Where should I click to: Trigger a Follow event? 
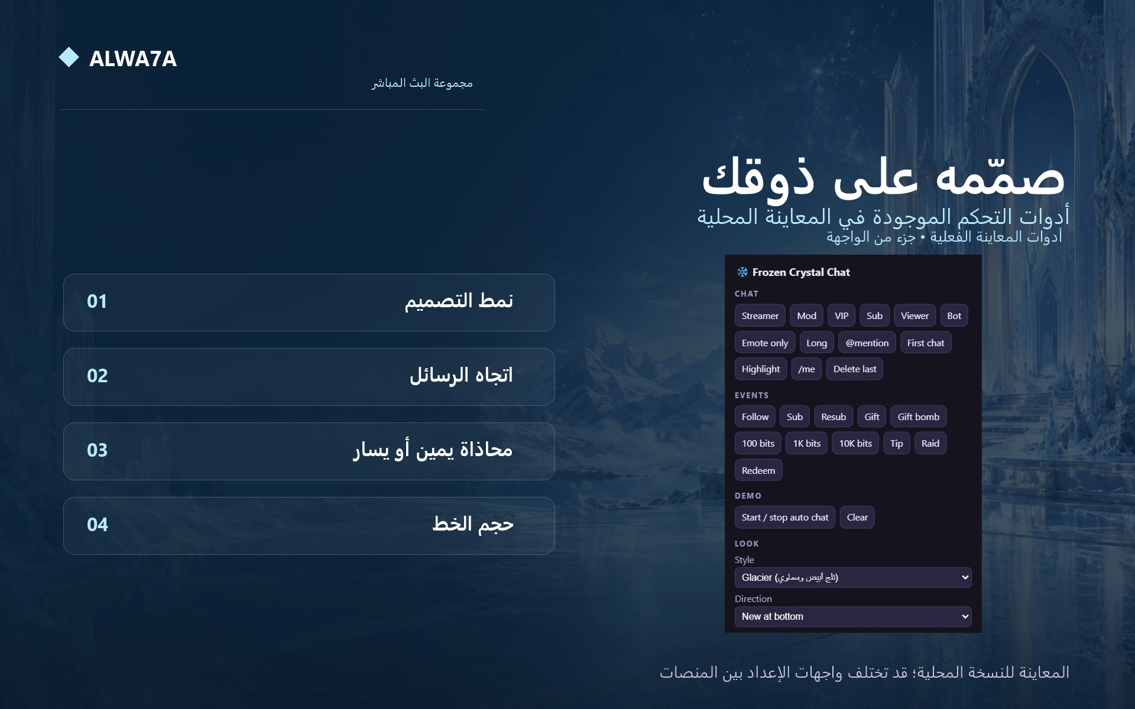[755, 417]
